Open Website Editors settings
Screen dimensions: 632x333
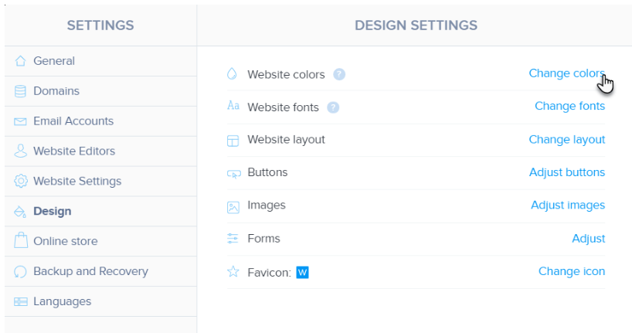point(100,151)
